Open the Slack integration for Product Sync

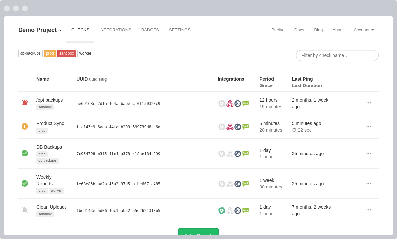click(222, 127)
